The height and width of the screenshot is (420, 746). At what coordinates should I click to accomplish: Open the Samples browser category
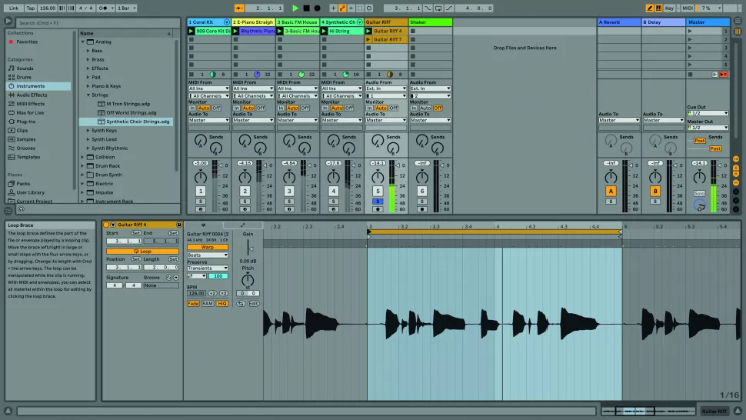click(26, 139)
